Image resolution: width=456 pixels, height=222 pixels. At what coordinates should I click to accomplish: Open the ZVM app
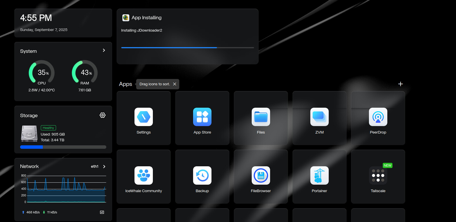(x=319, y=117)
